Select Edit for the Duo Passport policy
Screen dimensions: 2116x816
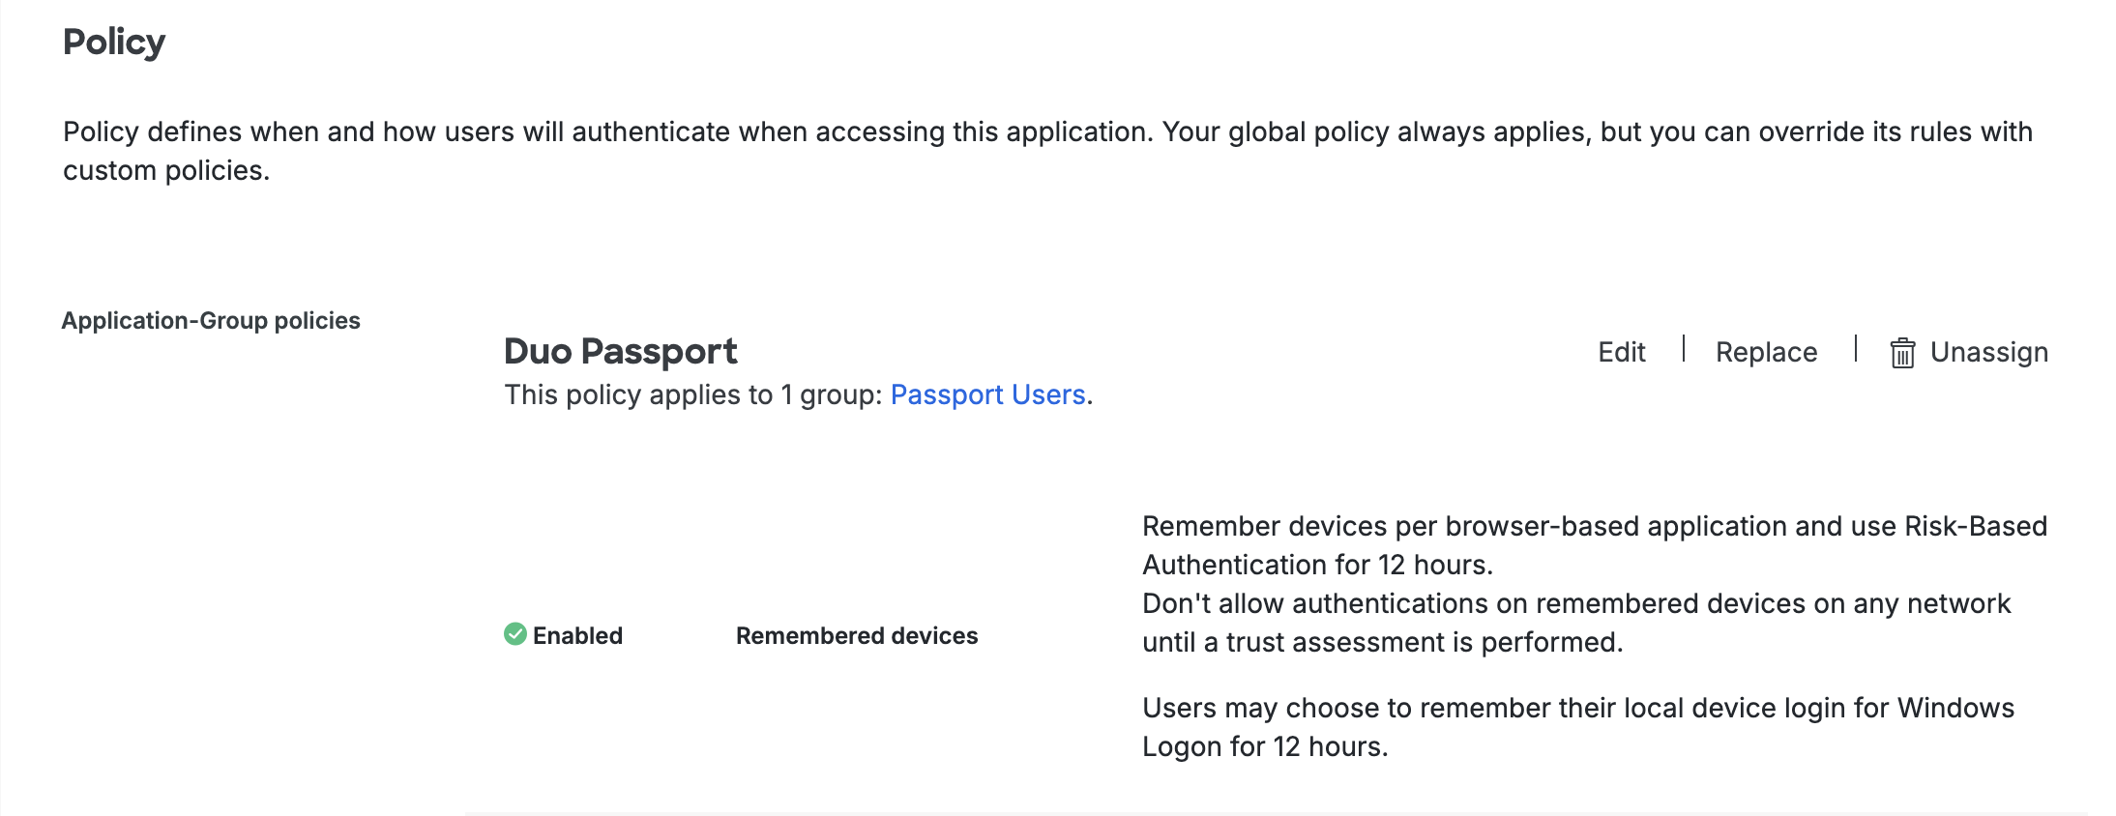pos(1621,352)
